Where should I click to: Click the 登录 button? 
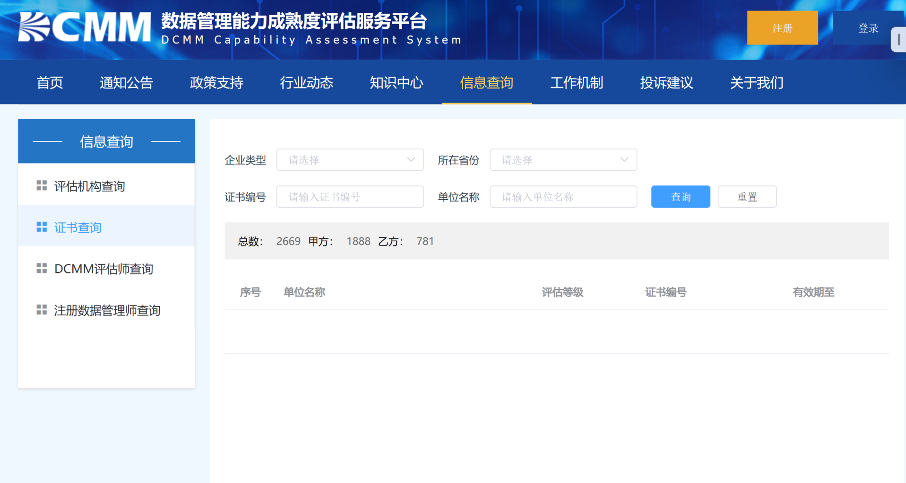pyautogui.click(x=868, y=28)
